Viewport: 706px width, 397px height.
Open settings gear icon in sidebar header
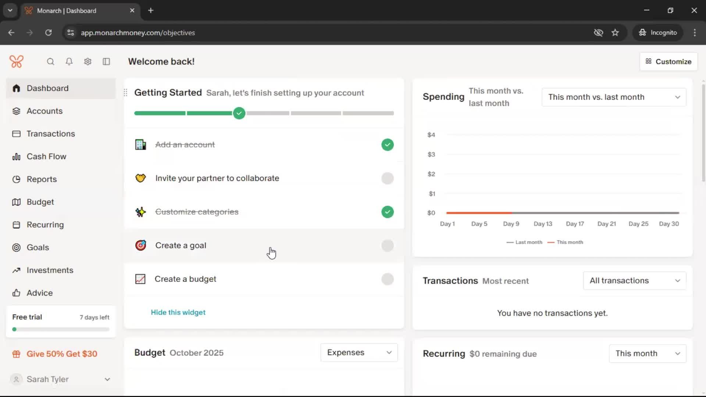[88, 62]
